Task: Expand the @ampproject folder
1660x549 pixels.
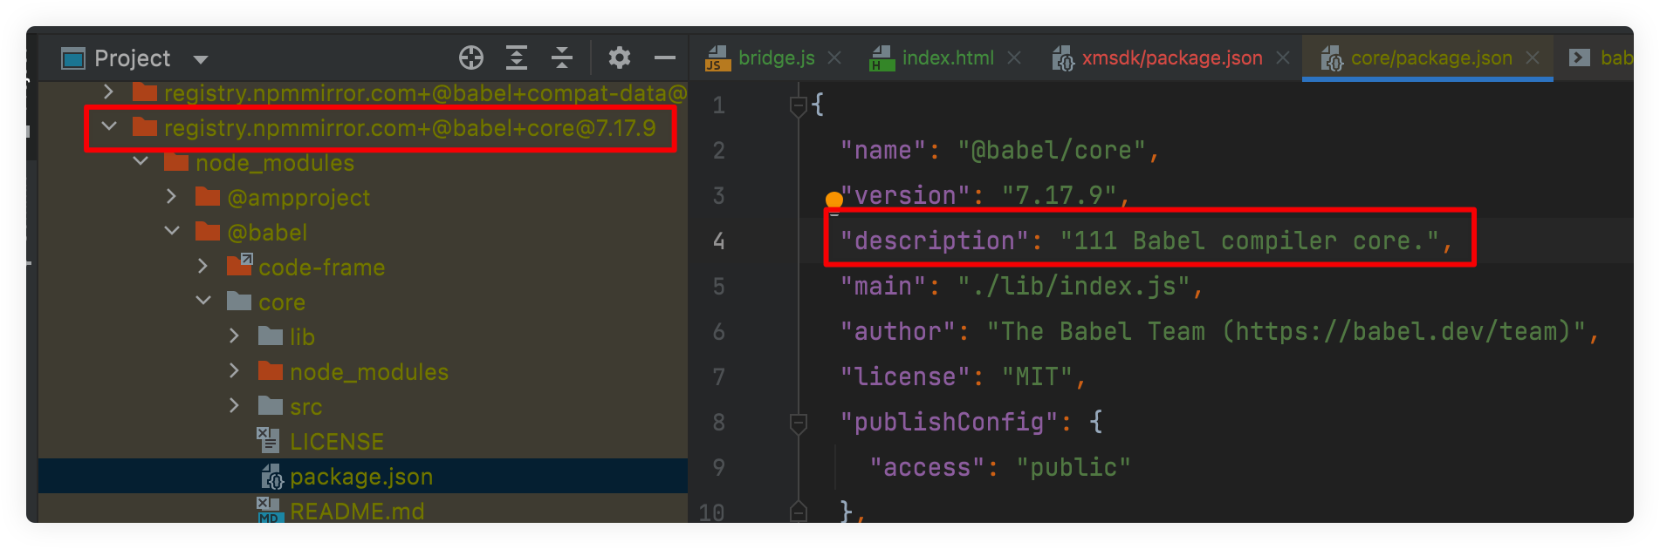Action: [x=172, y=196]
